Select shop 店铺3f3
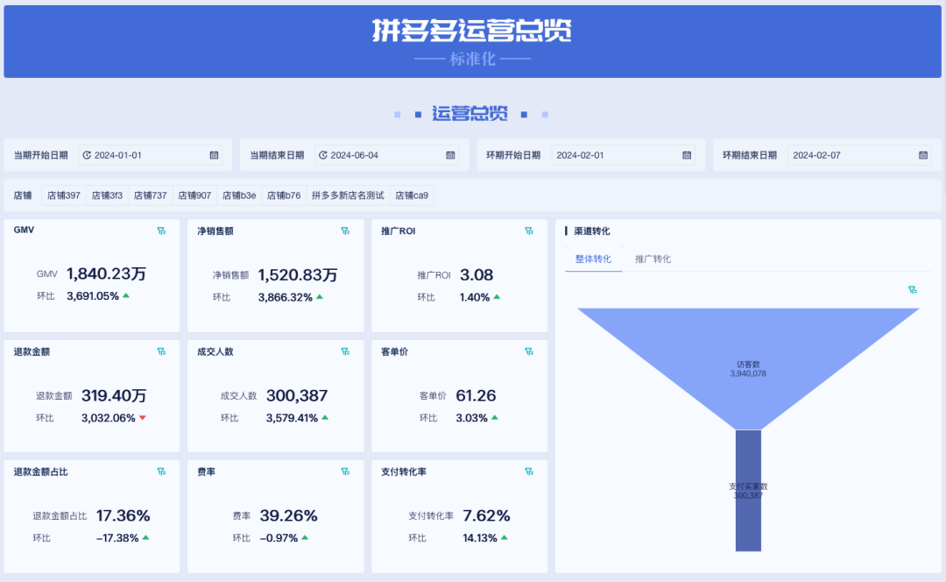The height and width of the screenshot is (582, 946). click(x=107, y=195)
